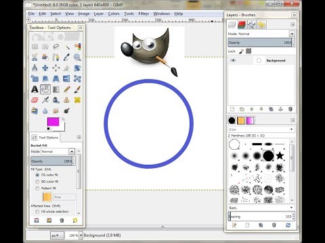Select the Bucket Fill tool

tap(45, 89)
